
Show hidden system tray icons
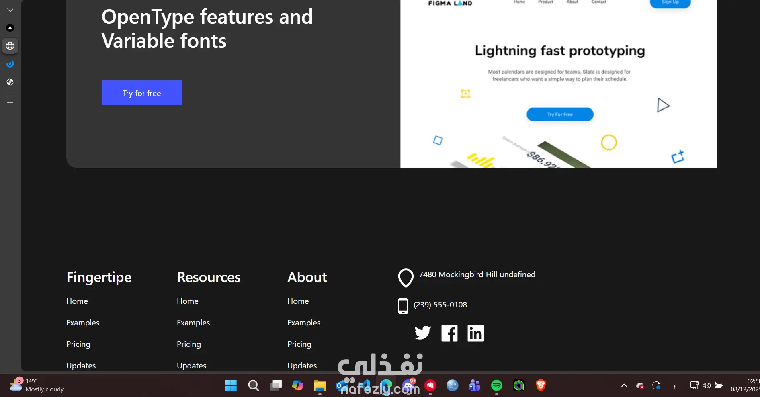click(624, 386)
